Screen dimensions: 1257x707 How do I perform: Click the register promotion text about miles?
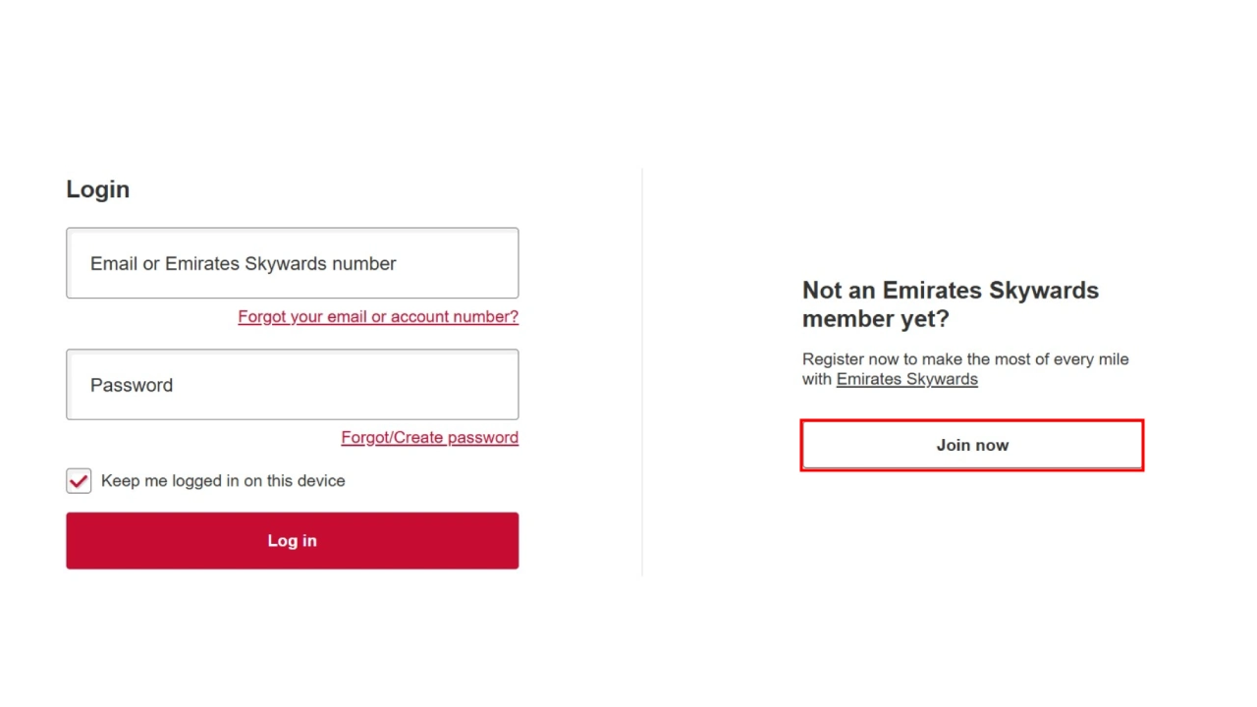pyautogui.click(x=965, y=359)
